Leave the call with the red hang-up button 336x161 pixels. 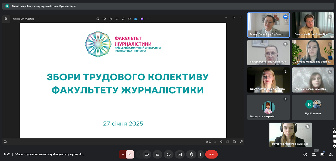[211, 154]
